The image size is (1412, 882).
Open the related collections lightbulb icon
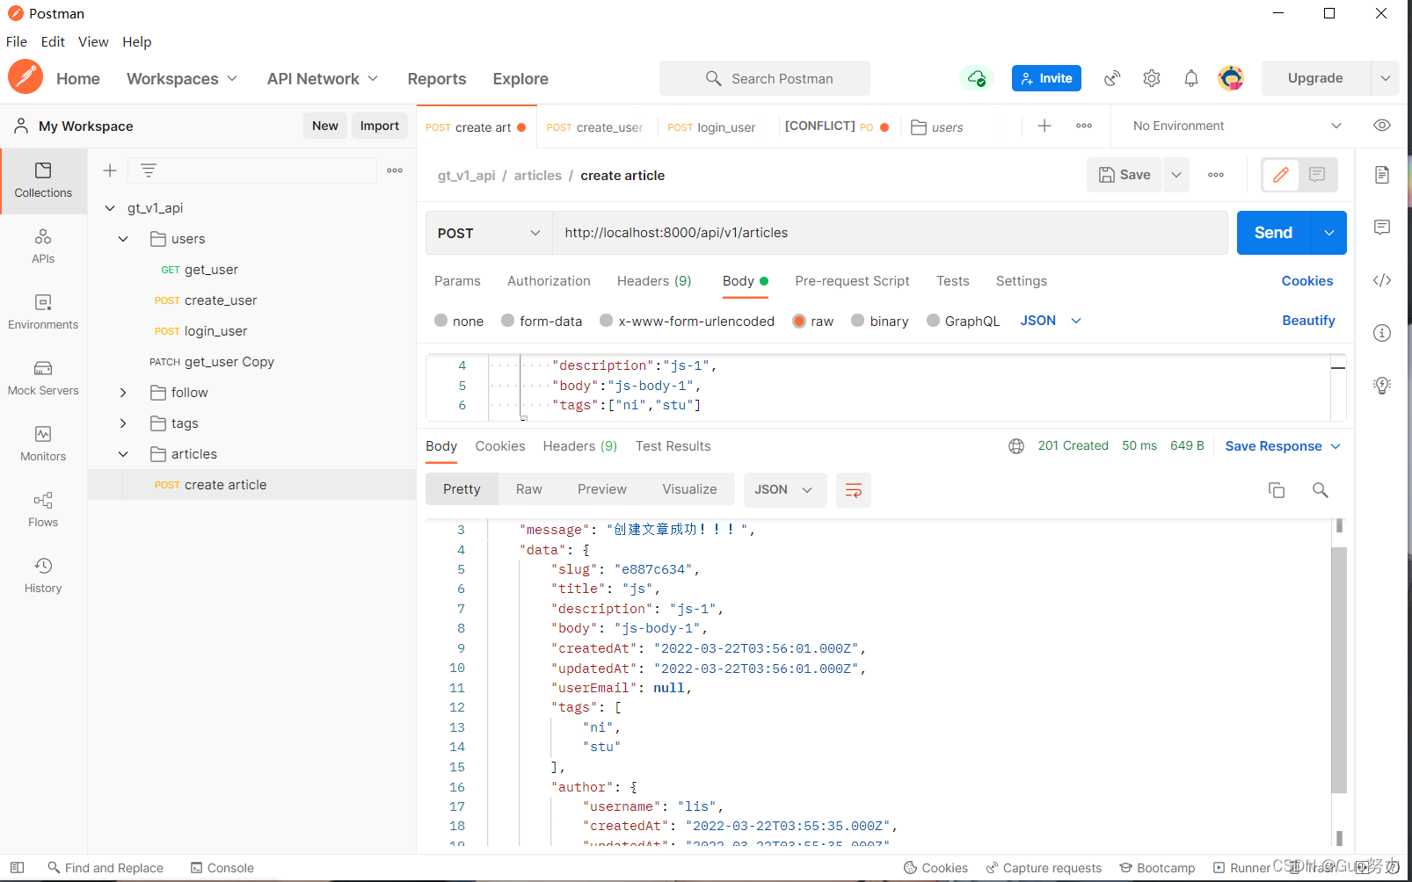(x=1382, y=385)
